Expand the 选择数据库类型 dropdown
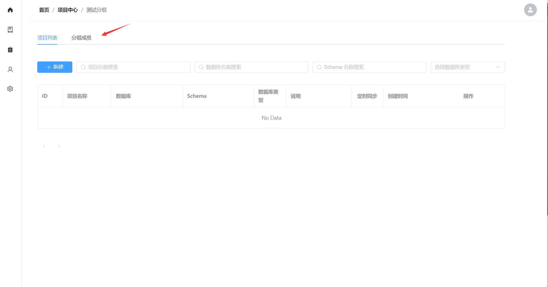 point(467,67)
